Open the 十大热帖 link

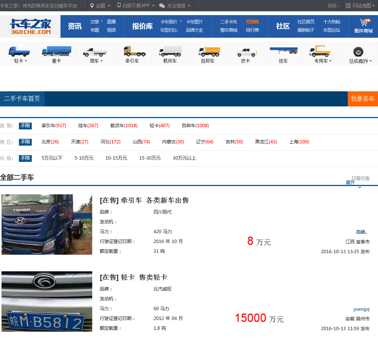tap(332, 22)
